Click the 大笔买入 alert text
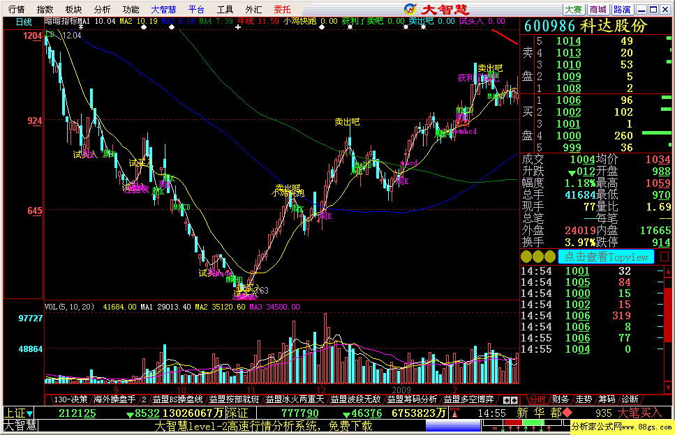The height and width of the screenshot is (435, 675). click(639, 413)
